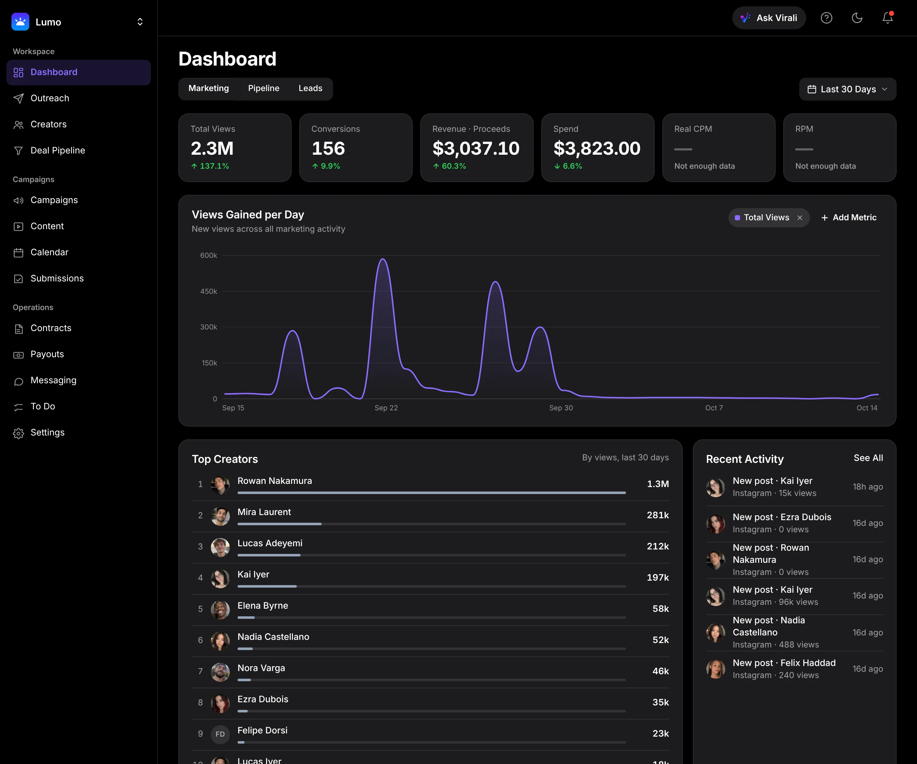Screen dimensions: 917x764
Task: Click the Contracts document icon
Action: (x=18, y=329)
